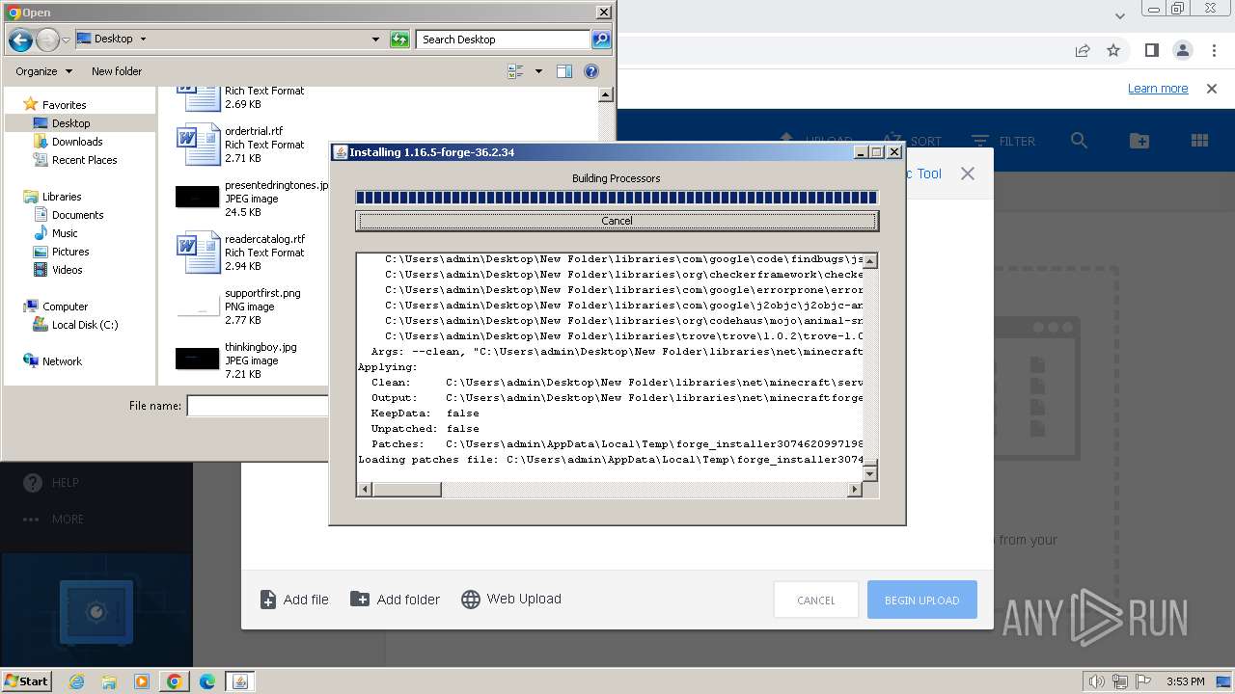
Task: Open Chrome three-dot menu
Action: click(x=1213, y=50)
